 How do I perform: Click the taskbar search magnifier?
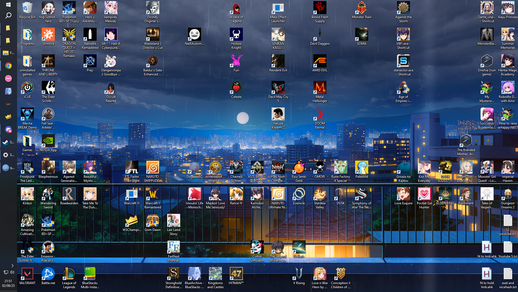[x=8, y=15]
